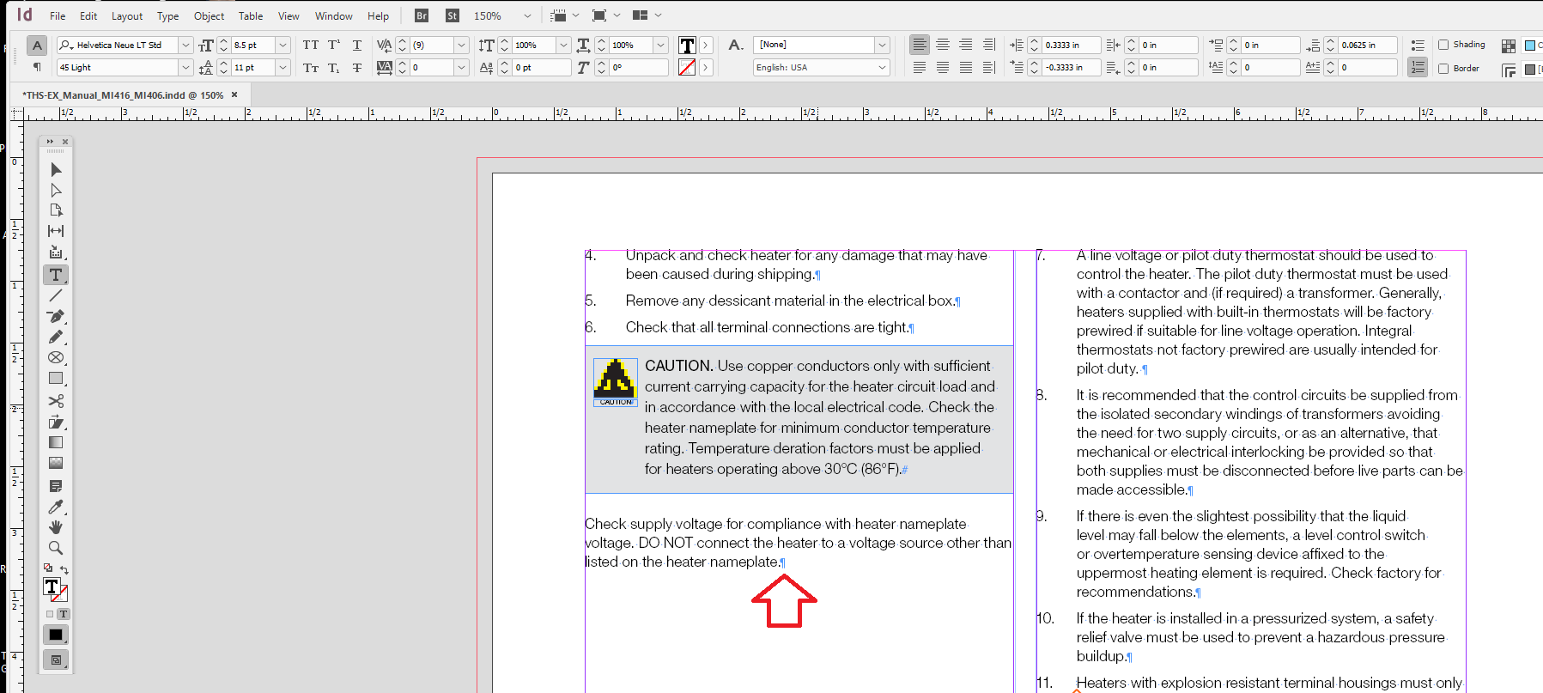Apply All Caps formatting

[311, 45]
